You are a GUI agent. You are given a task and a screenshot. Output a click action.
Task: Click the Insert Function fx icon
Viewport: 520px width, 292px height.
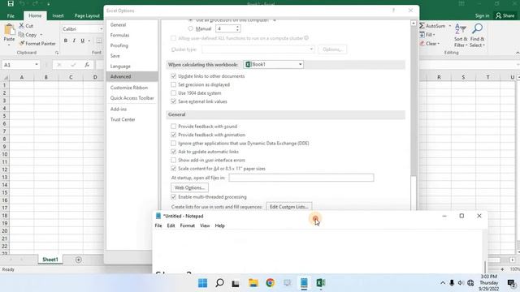pos(87,65)
